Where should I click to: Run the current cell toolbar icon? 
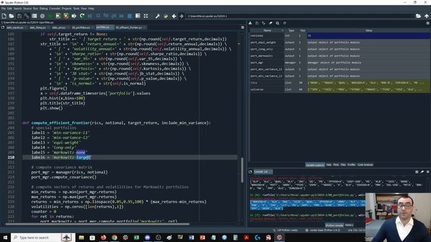click(58, 16)
